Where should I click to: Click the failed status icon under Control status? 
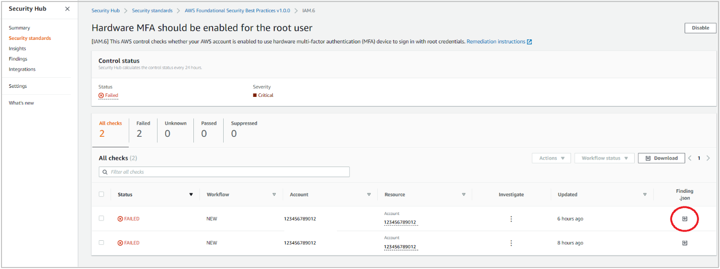coord(101,95)
